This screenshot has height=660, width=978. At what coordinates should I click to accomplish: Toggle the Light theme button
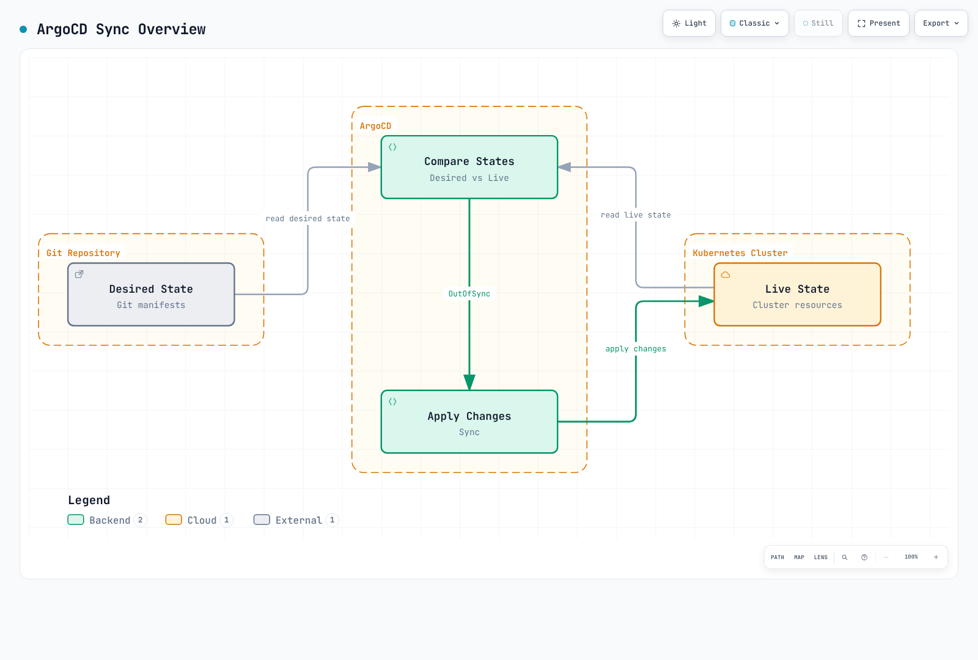coord(689,23)
